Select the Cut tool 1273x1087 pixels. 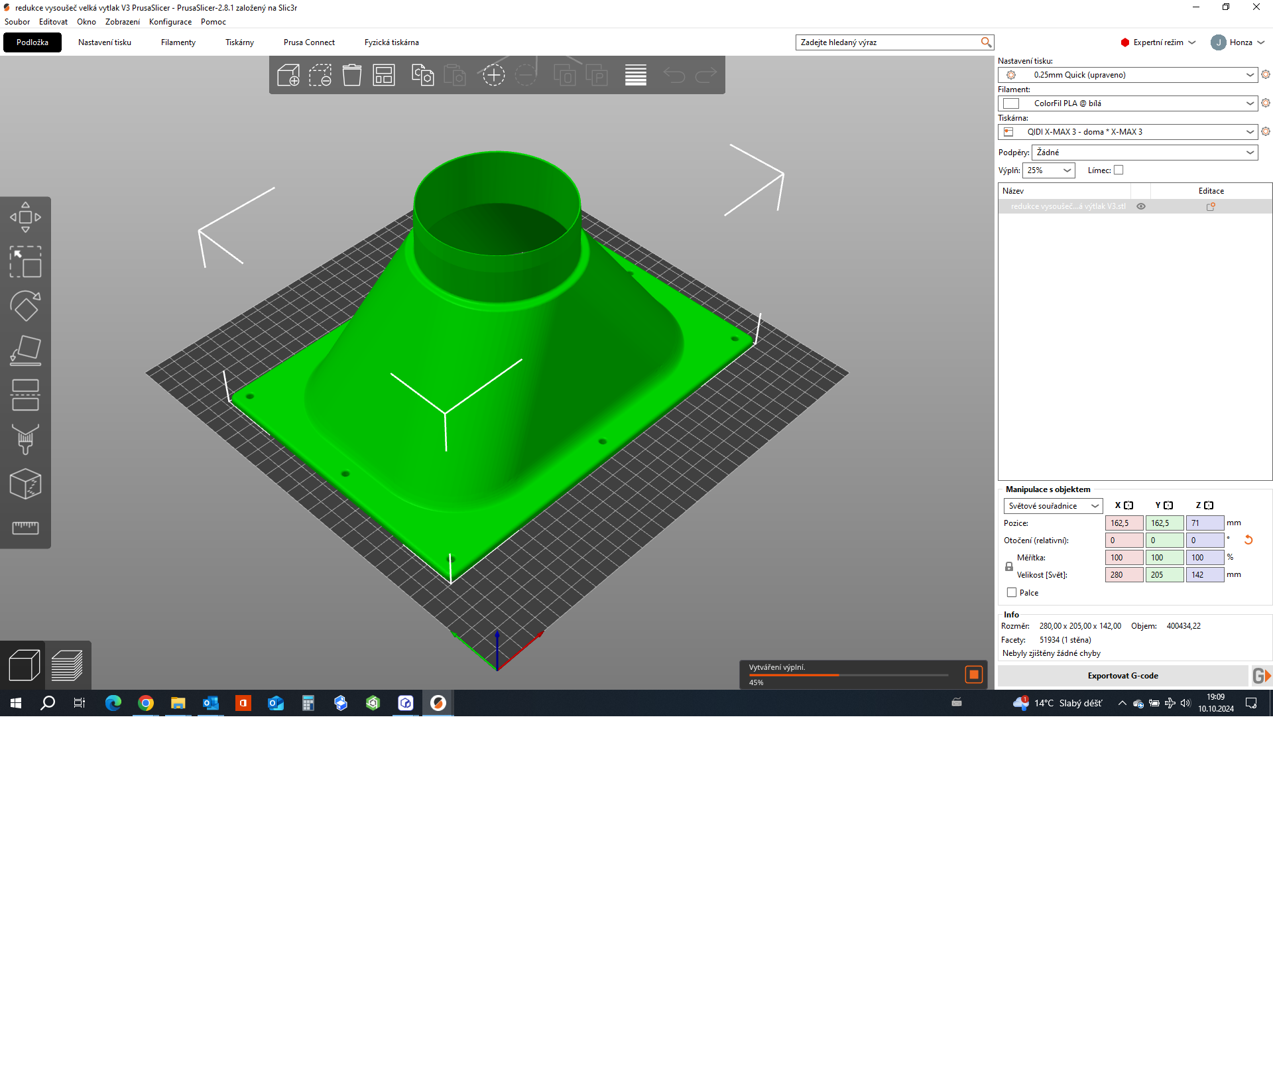click(x=25, y=395)
